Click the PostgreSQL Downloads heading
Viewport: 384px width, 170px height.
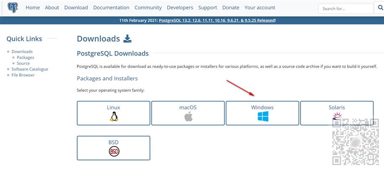pyautogui.click(x=112, y=53)
